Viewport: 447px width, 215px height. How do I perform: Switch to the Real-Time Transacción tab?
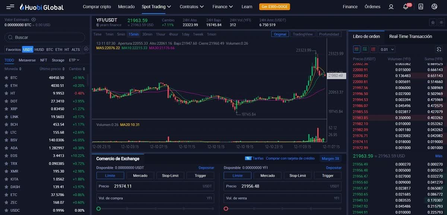[x=410, y=36]
